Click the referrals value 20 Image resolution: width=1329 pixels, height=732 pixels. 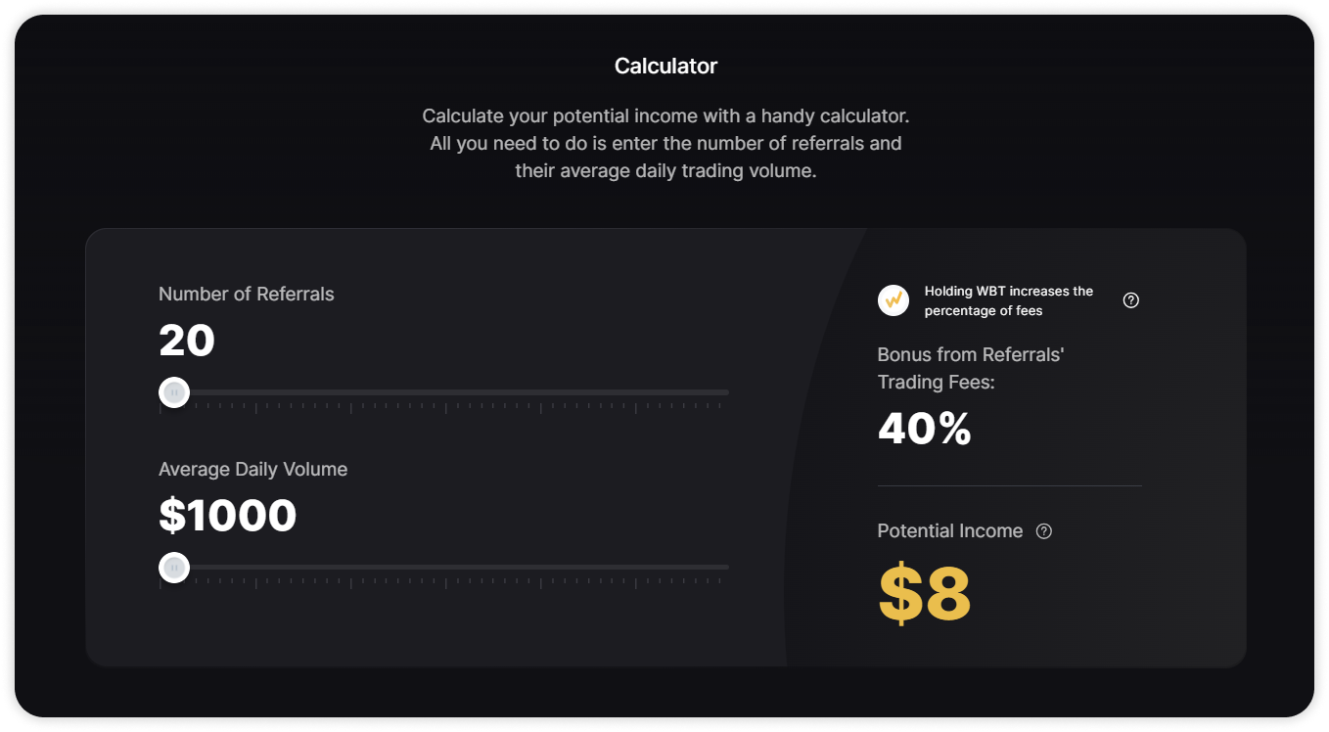pyautogui.click(x=187, y=341)
